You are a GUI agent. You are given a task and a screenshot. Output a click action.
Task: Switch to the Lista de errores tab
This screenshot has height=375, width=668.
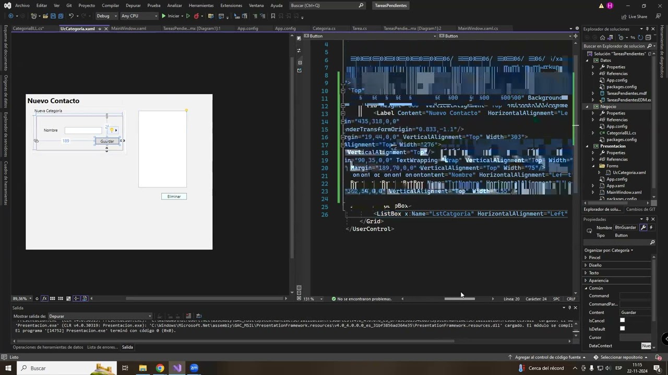tap(102, 347)
